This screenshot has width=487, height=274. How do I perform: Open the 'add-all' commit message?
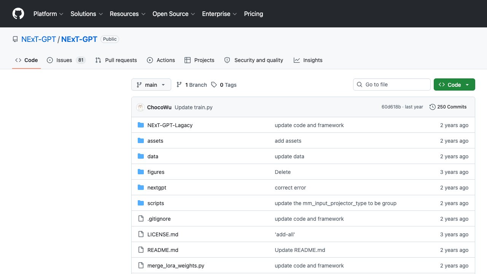(x=285, y=234)
